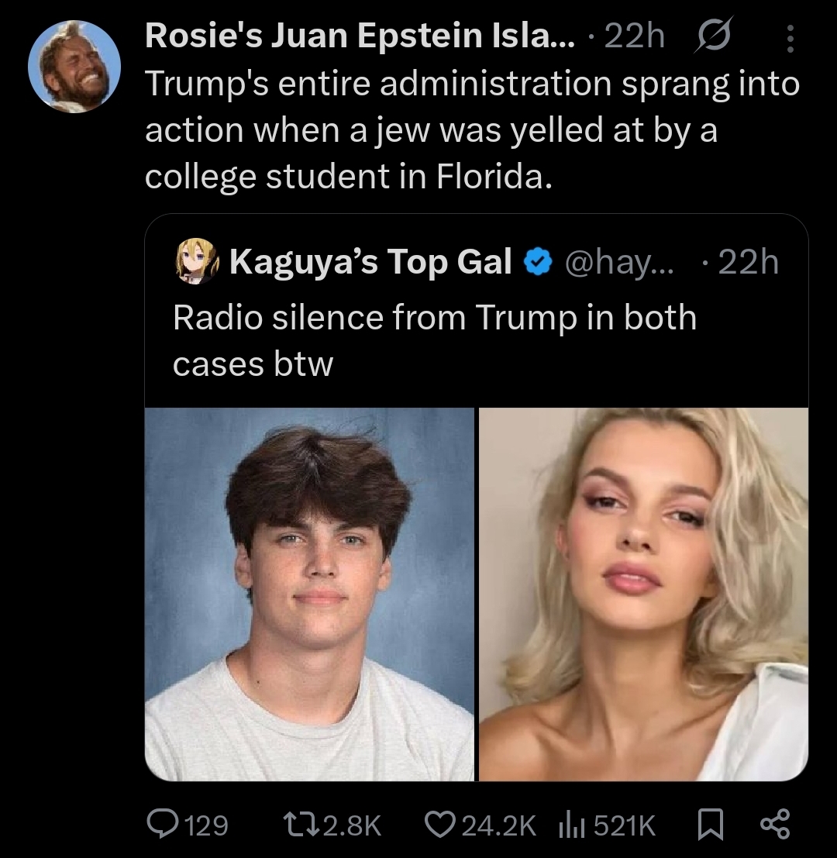Click the quoted tweet's 22h timestamp
The width and height of the screenshot is (837, 858).
click(x=747, y=263)
